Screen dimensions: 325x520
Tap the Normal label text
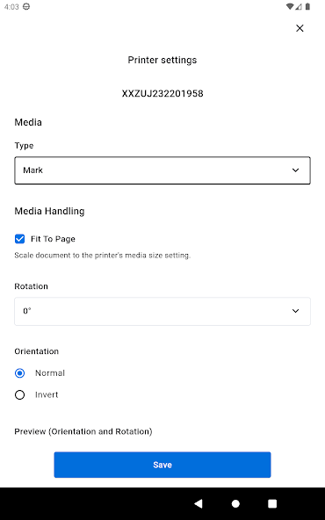pos(50,373)
